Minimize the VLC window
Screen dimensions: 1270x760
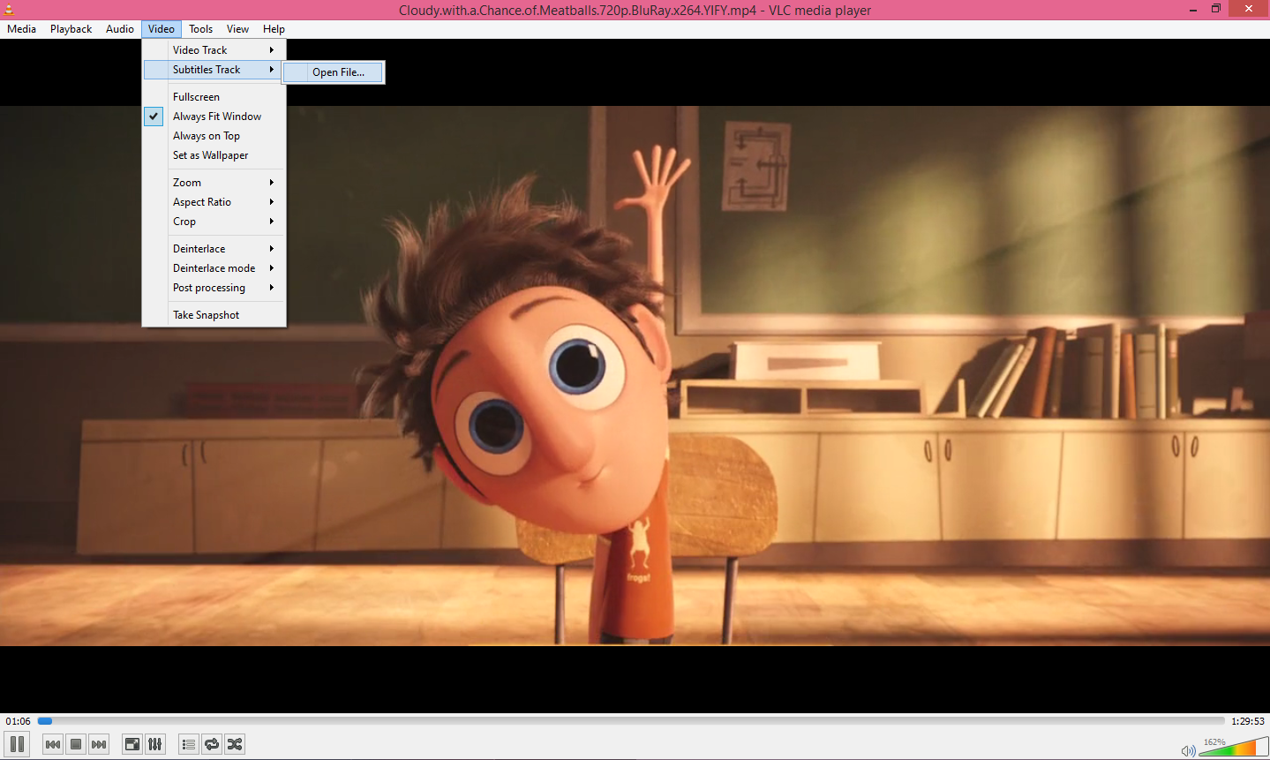(x=1192, y=9)
